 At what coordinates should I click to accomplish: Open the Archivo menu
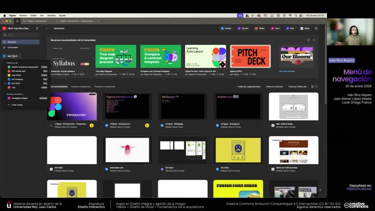point(23,16)
